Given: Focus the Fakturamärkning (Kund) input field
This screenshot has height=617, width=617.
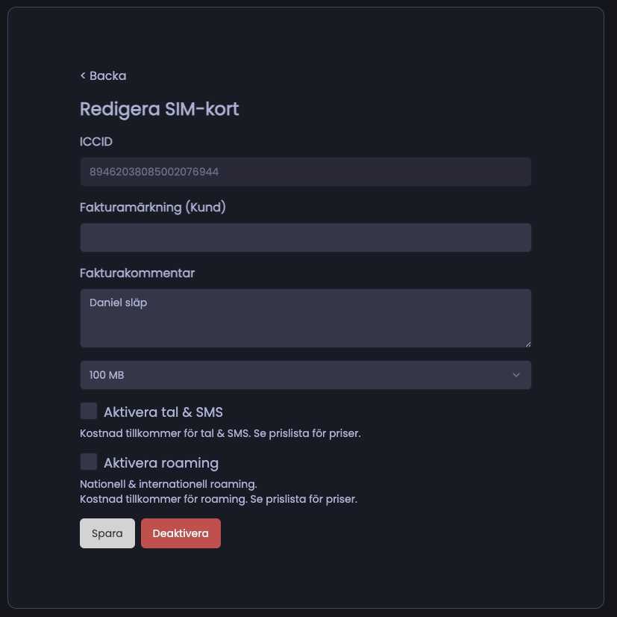Looking at the screenshot, I should (x=305, y=238).
